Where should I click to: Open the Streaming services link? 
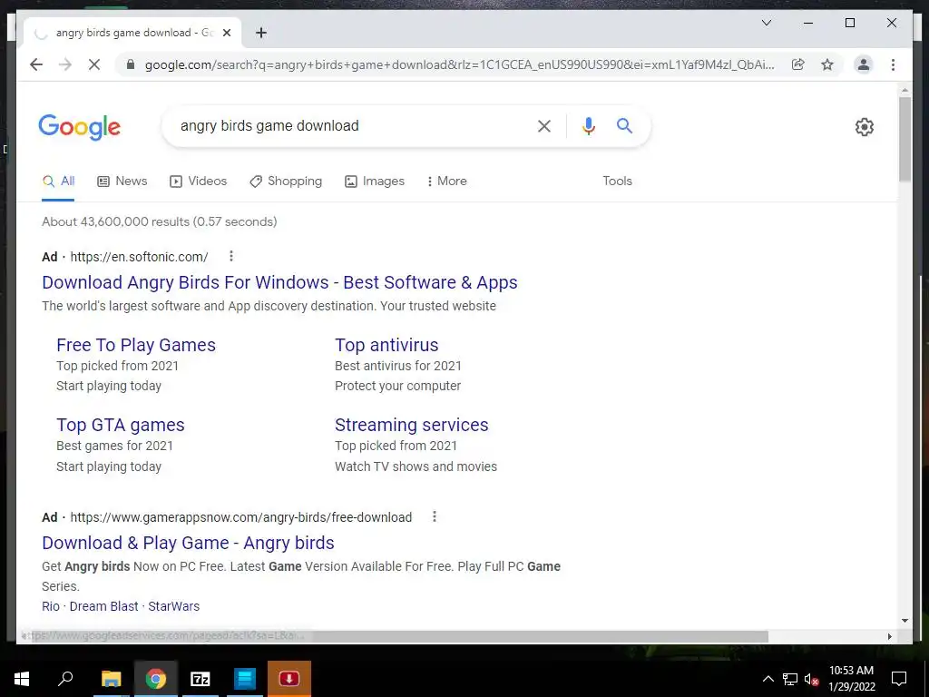(411, 425)
